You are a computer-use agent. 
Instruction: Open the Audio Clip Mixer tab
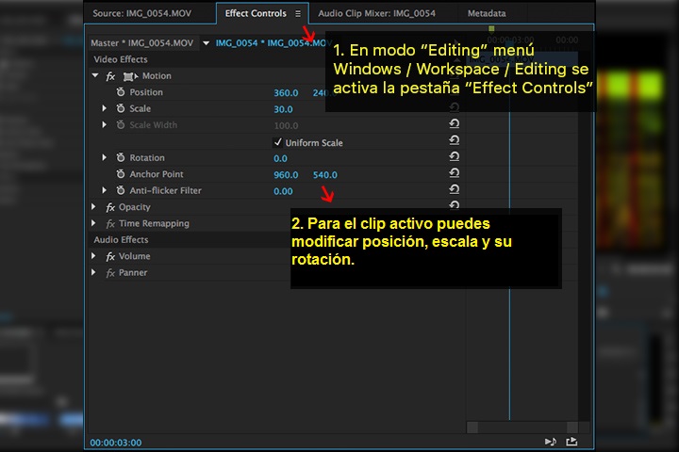(x=376, y=13)
